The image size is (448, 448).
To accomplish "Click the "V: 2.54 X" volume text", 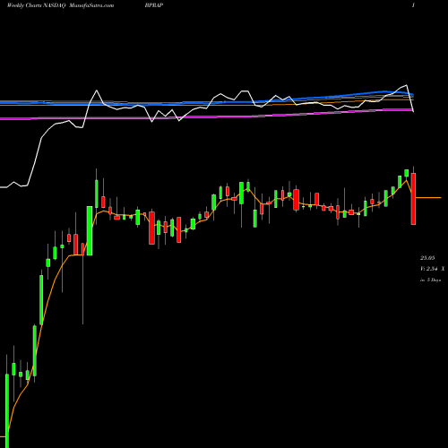I will point(433,269).
